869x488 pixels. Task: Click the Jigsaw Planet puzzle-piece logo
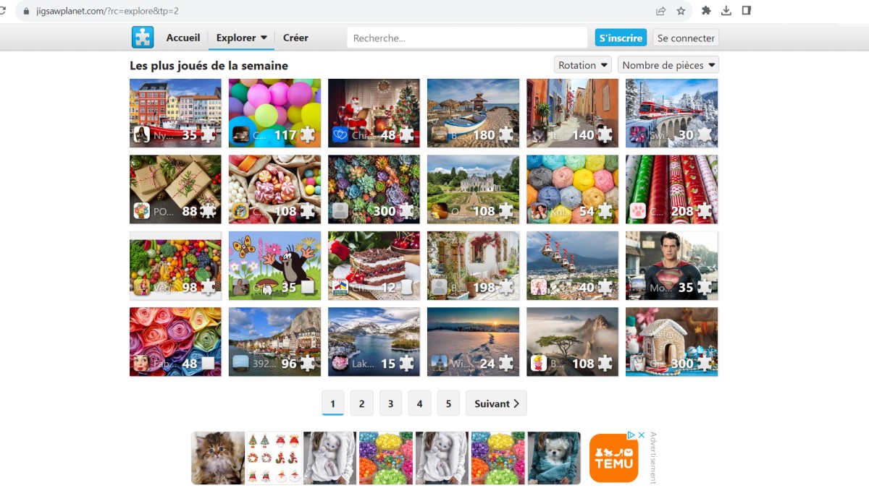click(143, 38)
